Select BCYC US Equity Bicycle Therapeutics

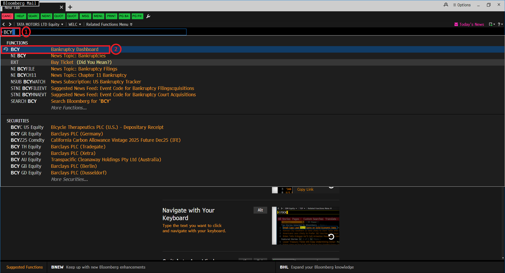(x=252, y=127)
